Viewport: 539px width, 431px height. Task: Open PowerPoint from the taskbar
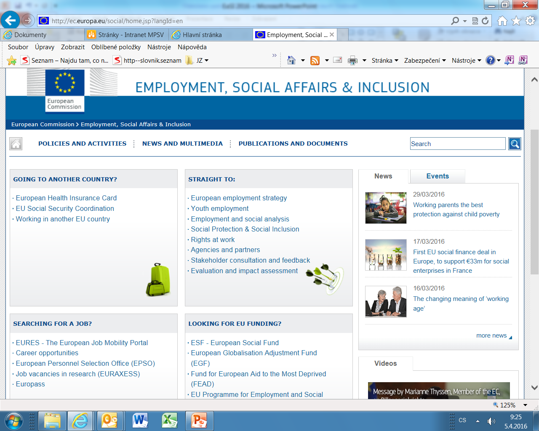(x=199, y=421)
